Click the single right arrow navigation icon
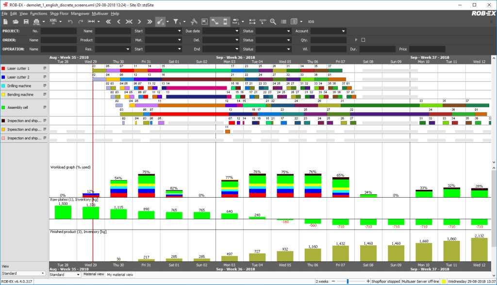Screen dimensions: 497x285 139,22
